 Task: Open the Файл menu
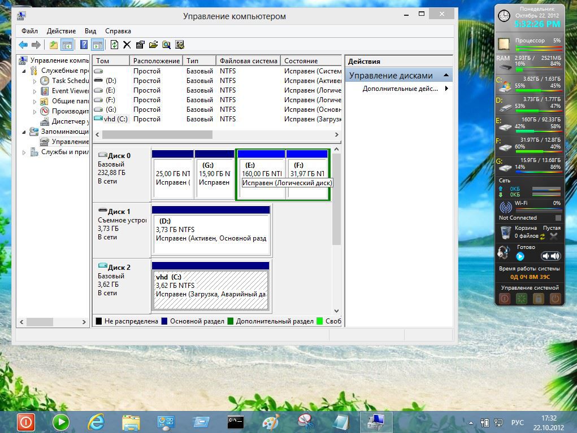coord(30,31)
